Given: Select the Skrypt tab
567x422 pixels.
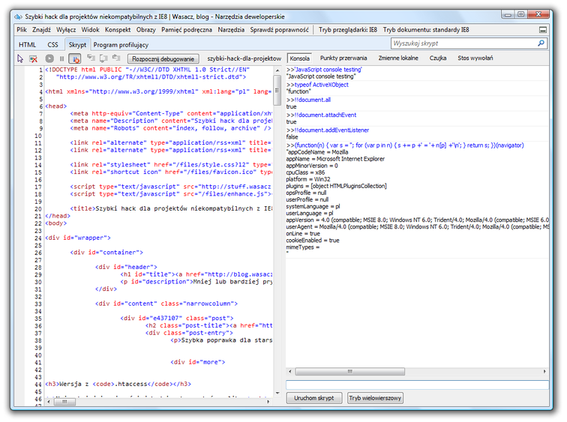Looking at the screenshot, I should 77,45.
